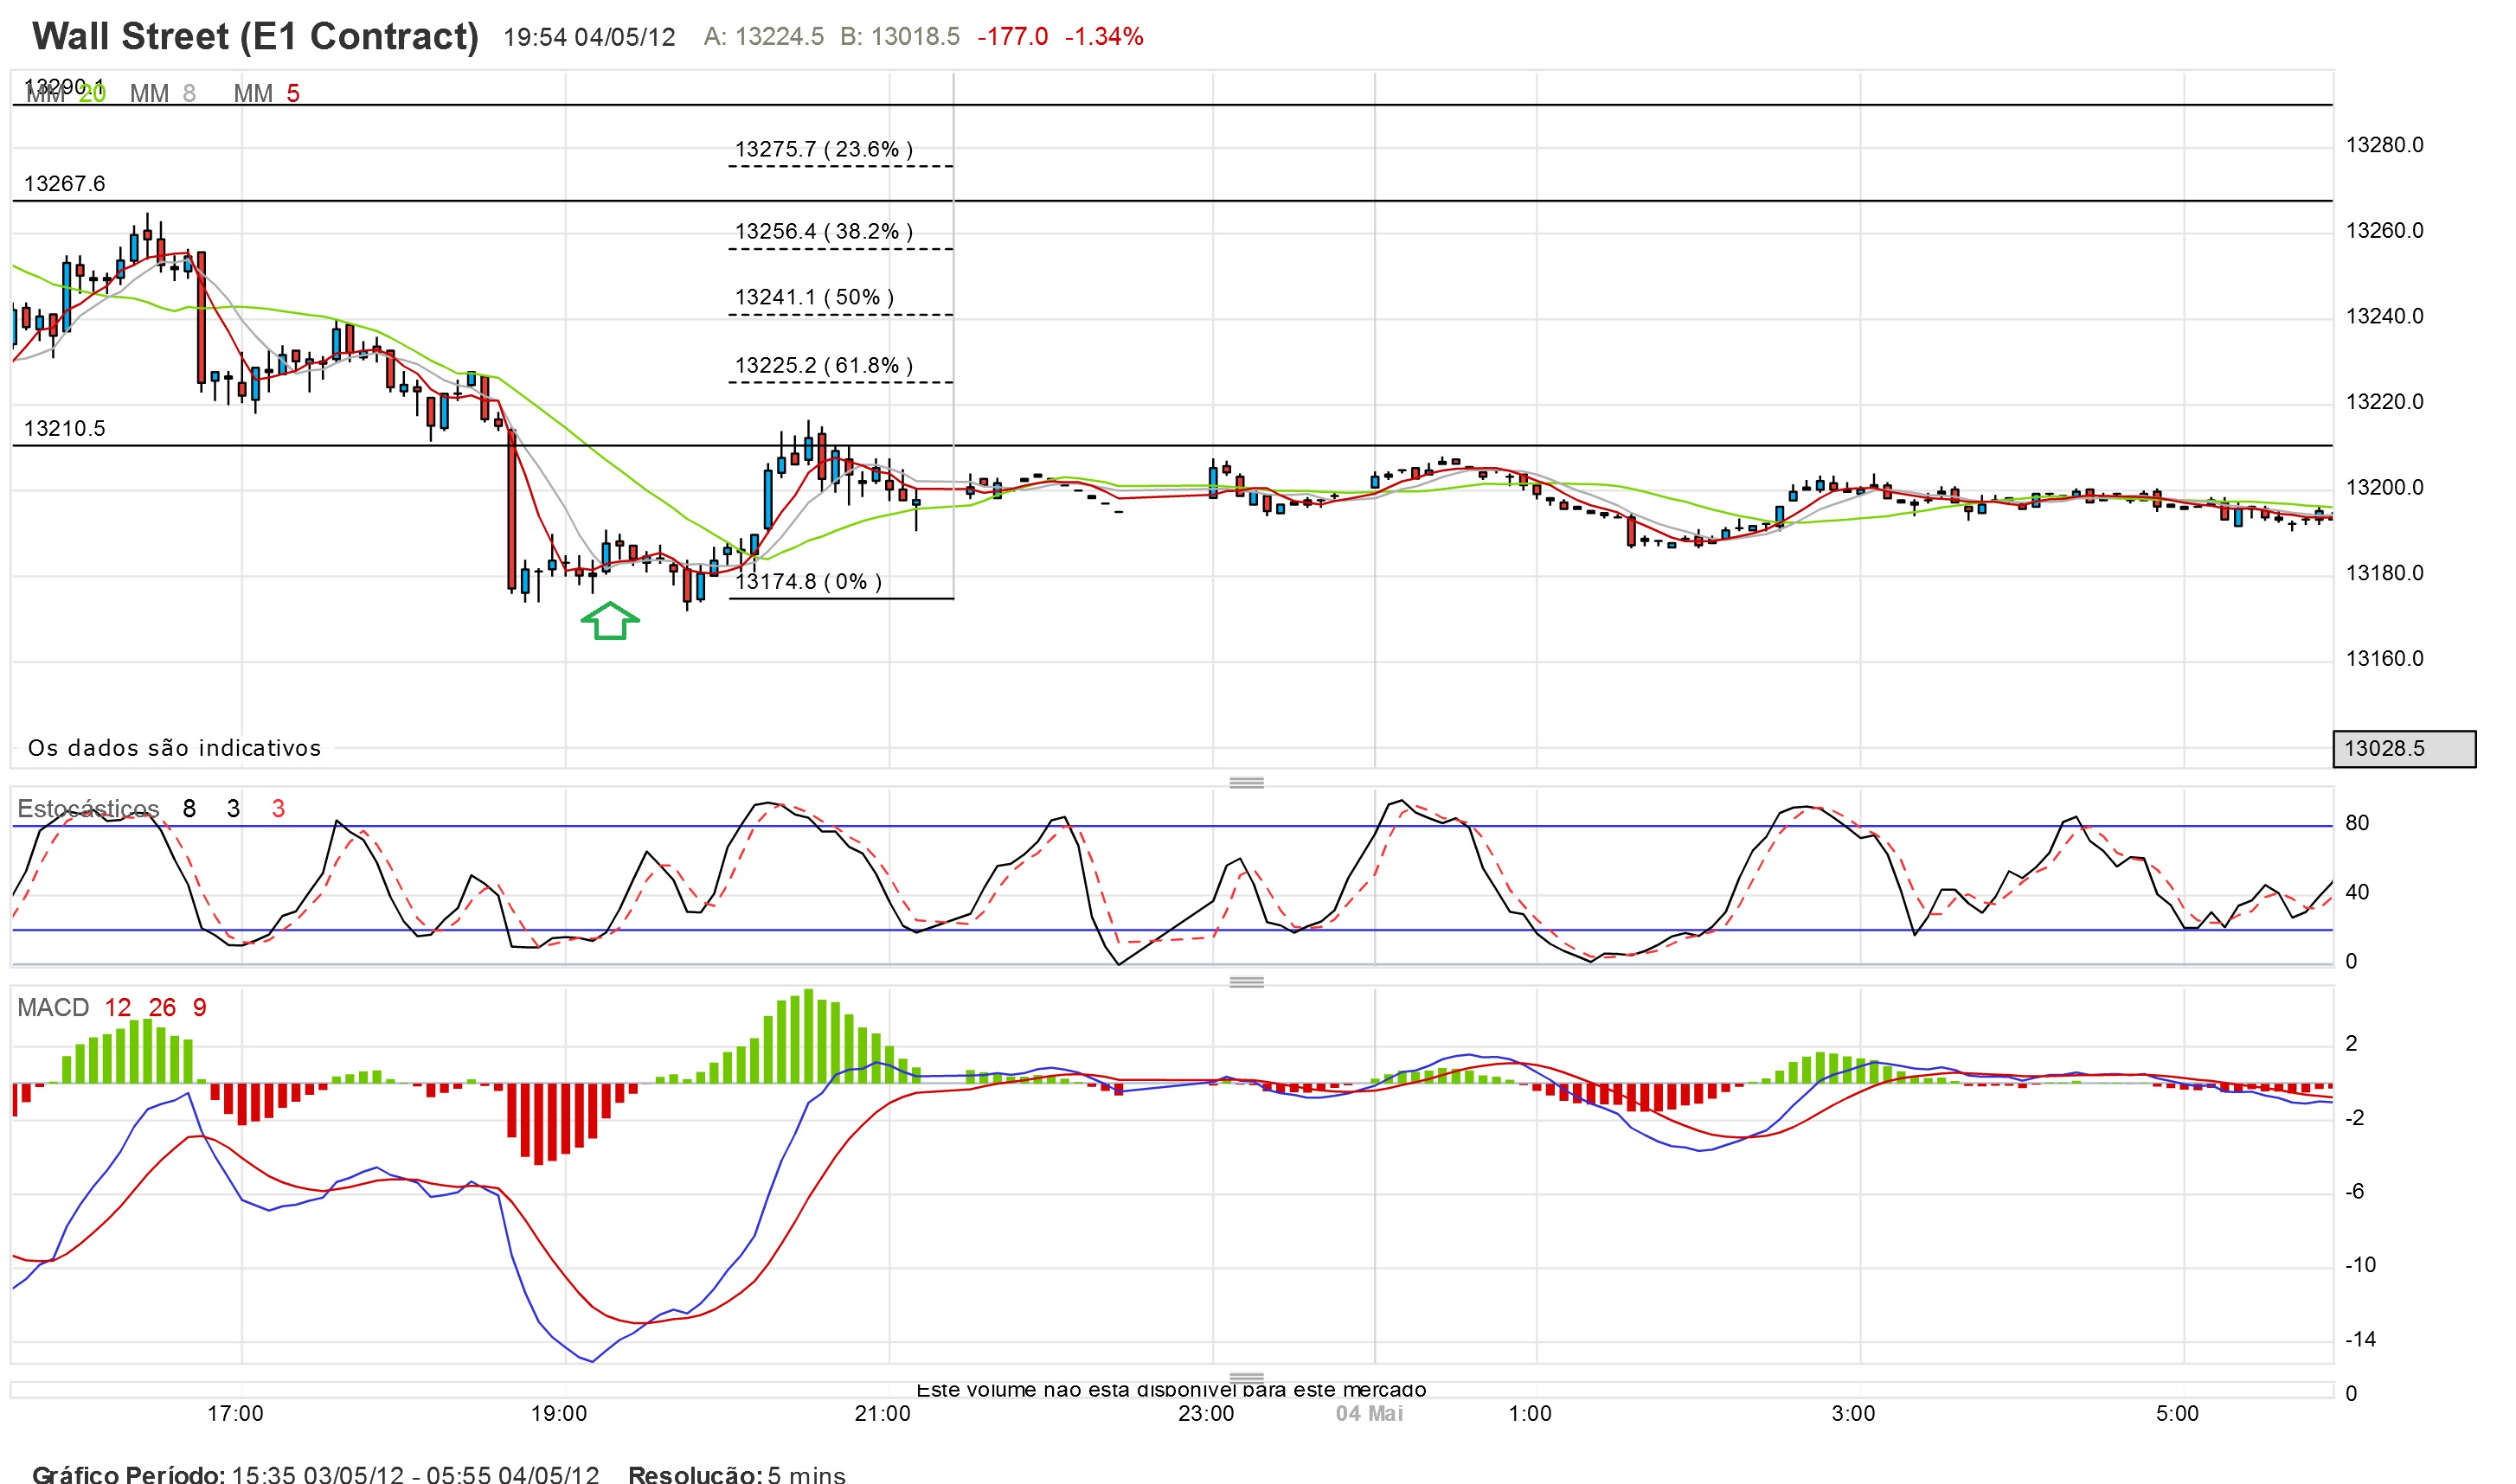2516x1484 pixels.
Task: Click the 1:00 time axis label
Action: coord(1531,1414)
